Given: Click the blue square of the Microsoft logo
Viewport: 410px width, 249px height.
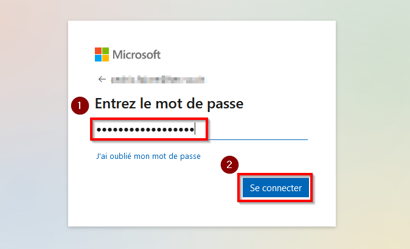Looking at the screenshot, I should point(98,58).
